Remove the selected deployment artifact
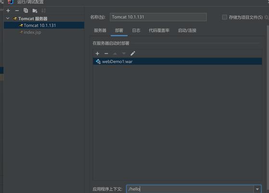Viewport: 269px width, 193px height. [x=106, y=54]
